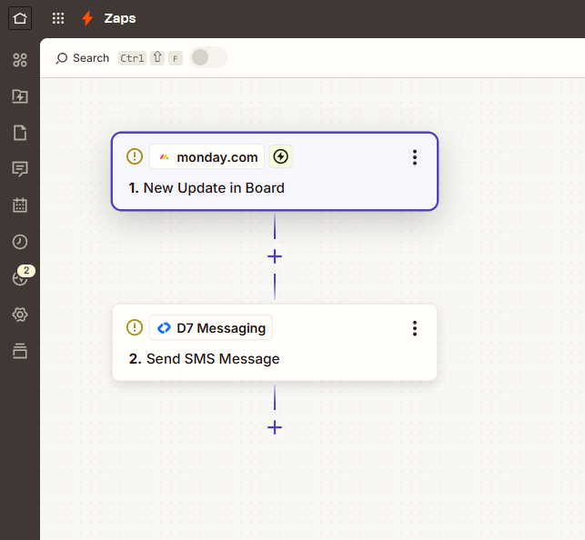The height and width of the screenshot is (540, 585).
Task: Click the Ctrl shortcut key hint
Action: coord(132,58)
